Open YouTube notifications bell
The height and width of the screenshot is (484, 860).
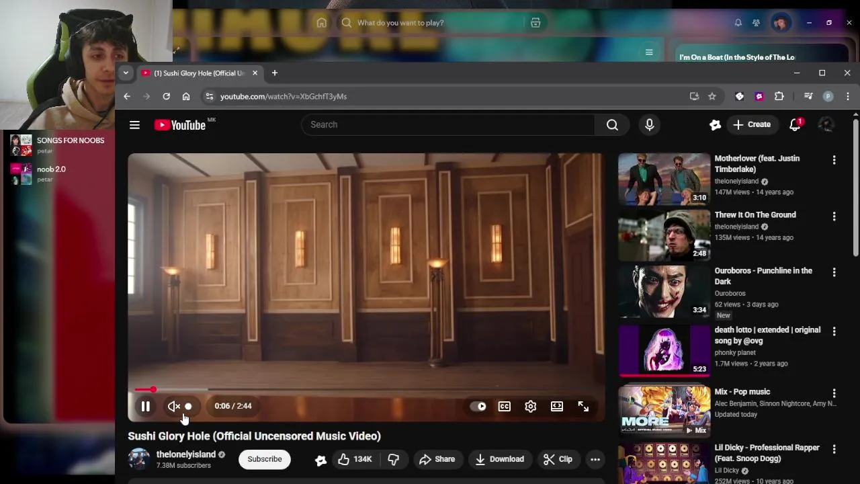click(x=795, y=124)
